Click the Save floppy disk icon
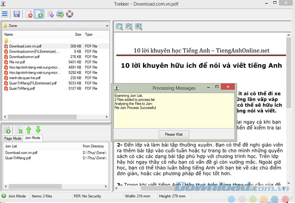295x203 pixels. (x=17, y=14)
